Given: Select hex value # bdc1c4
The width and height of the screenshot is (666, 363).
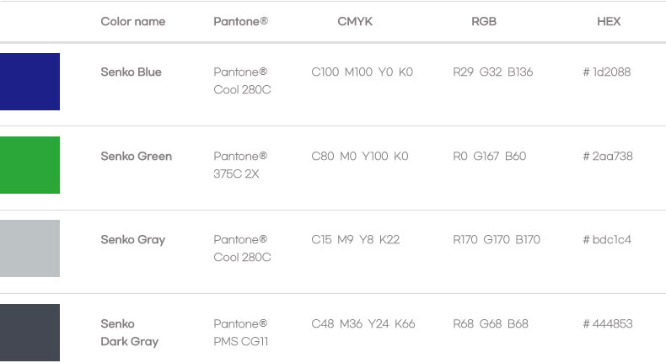Looking at the screenshot, I should [x=606, y=239].
